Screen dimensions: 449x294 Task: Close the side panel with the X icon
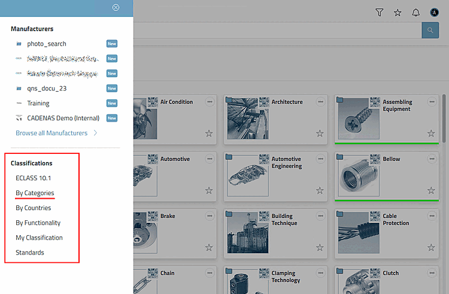click(116, 7)
